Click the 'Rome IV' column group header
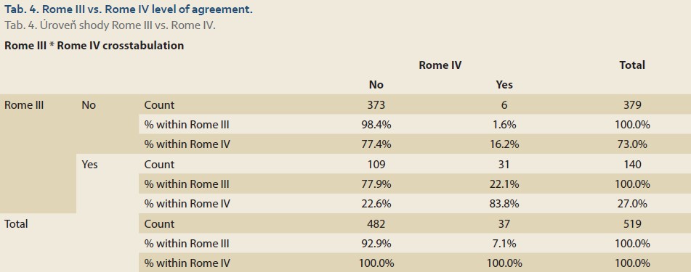Screen dimensions: 691x272 pos(440,65)
